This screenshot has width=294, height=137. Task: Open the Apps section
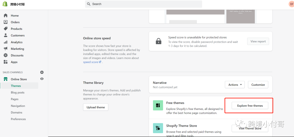(x=14, y=62)
